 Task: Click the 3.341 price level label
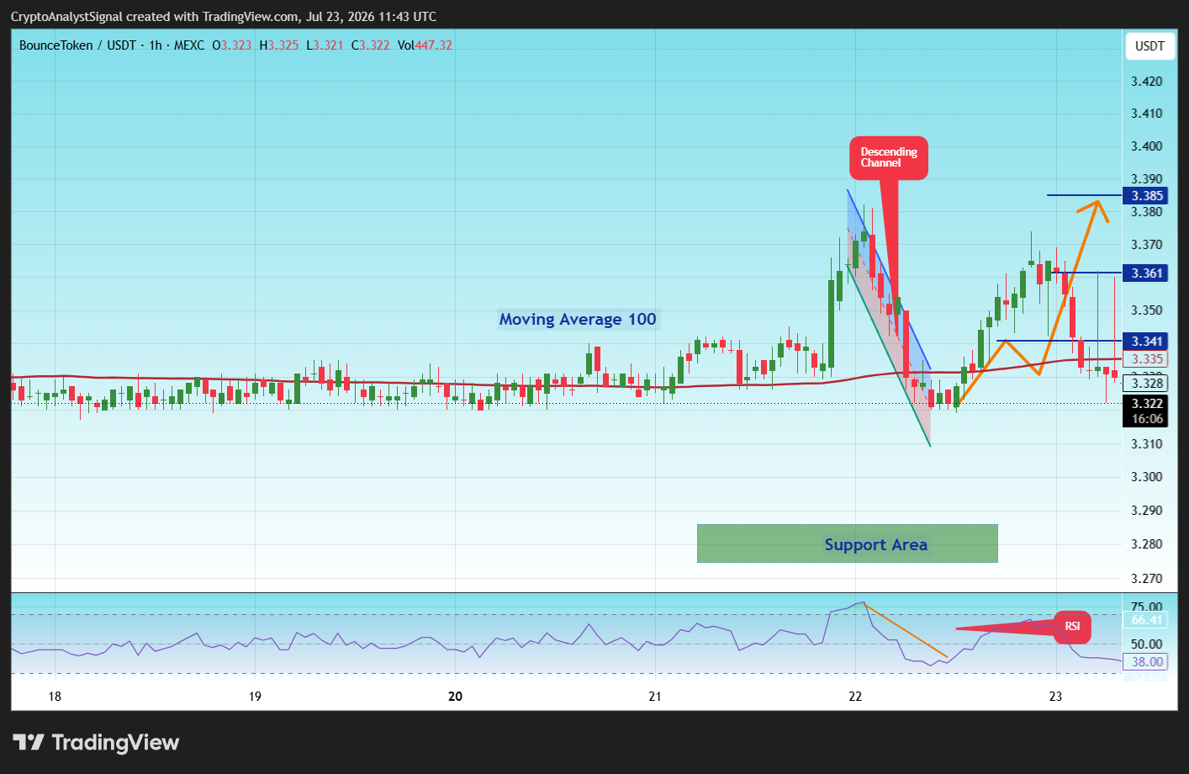(1147, 341)
